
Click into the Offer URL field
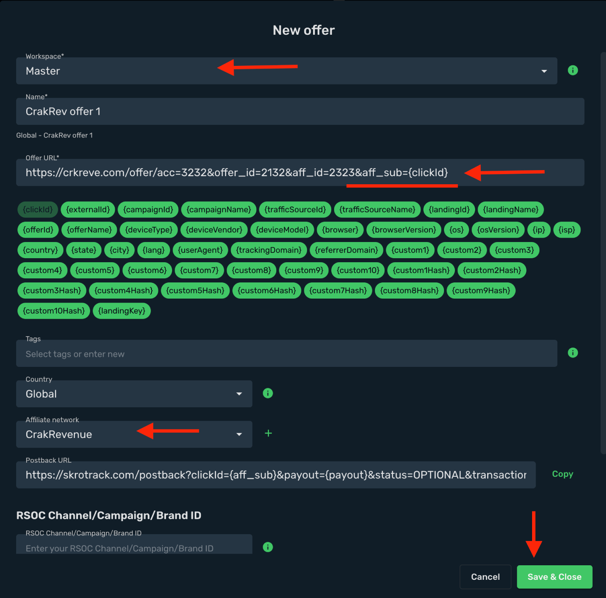coord(300,173)
